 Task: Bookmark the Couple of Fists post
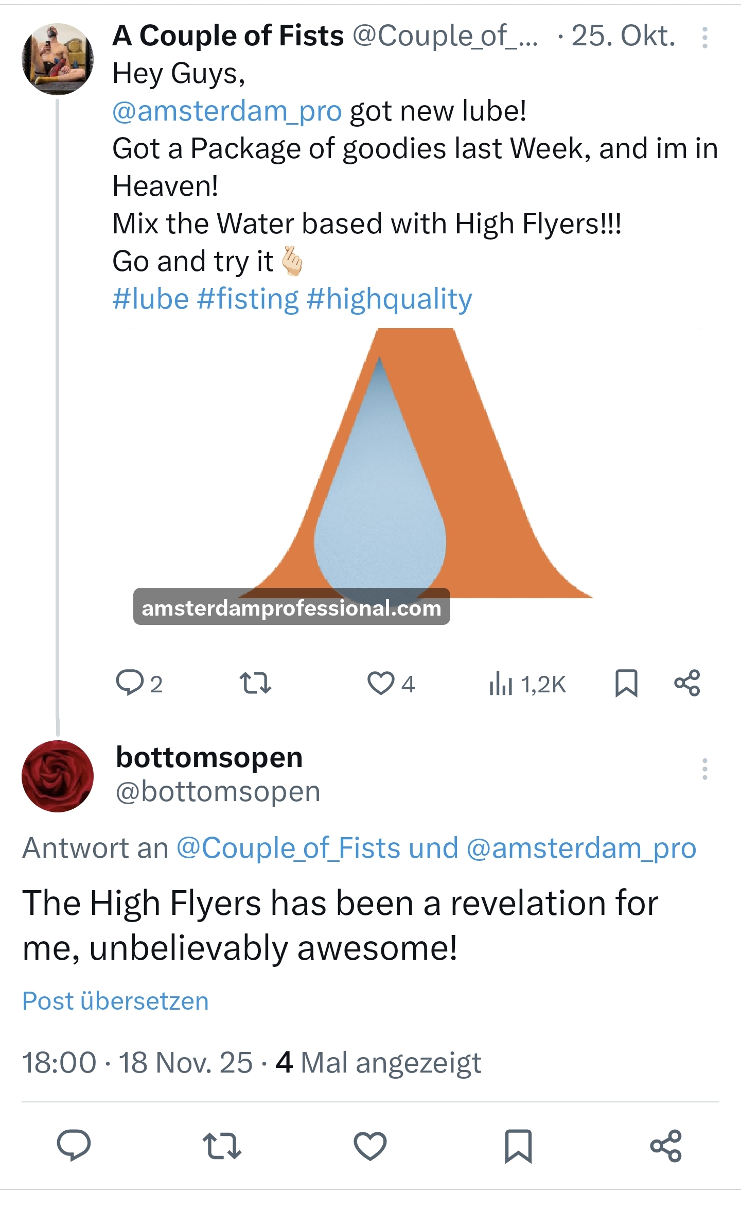pos(626,683)
